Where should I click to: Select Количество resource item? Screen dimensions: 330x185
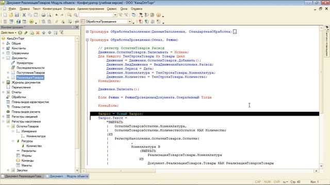click(x=34, y=146)
